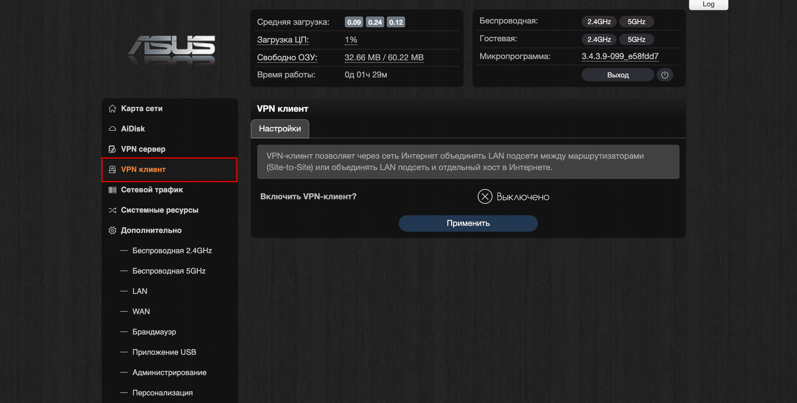797x403 pixels.
Task: Toggle the guest 5GHz network button
Action: click(x=636, y=39)
